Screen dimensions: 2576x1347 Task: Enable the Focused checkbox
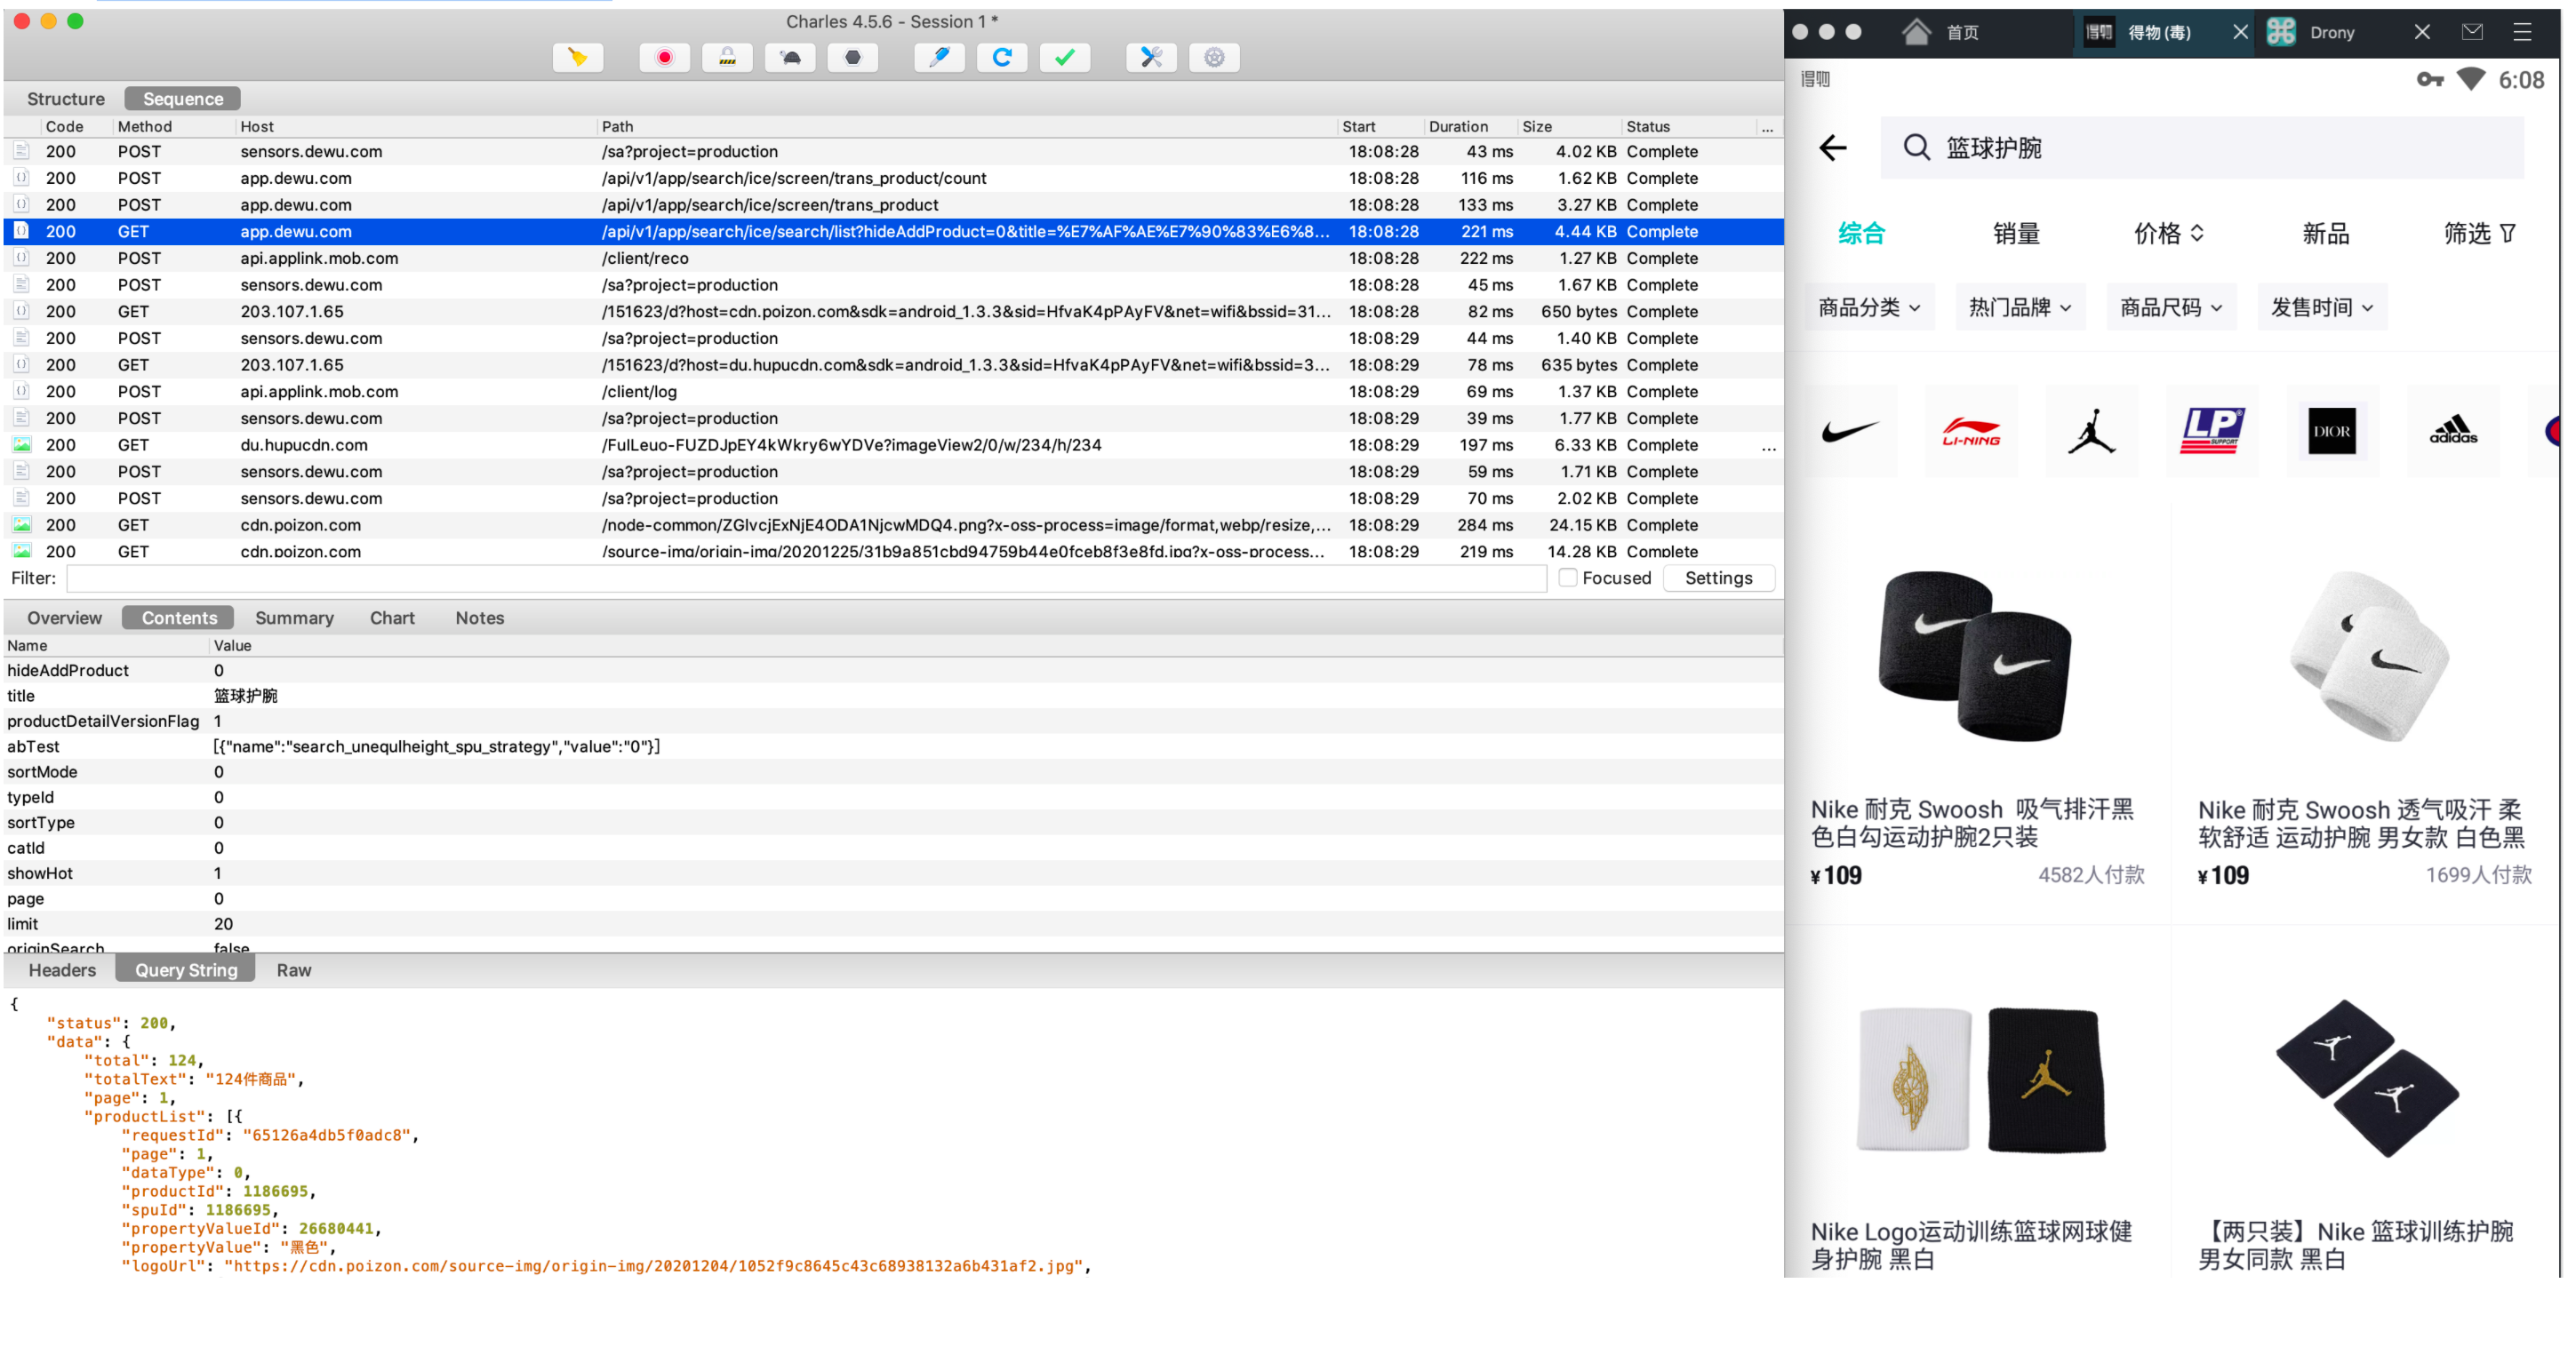pos(1567,578)
